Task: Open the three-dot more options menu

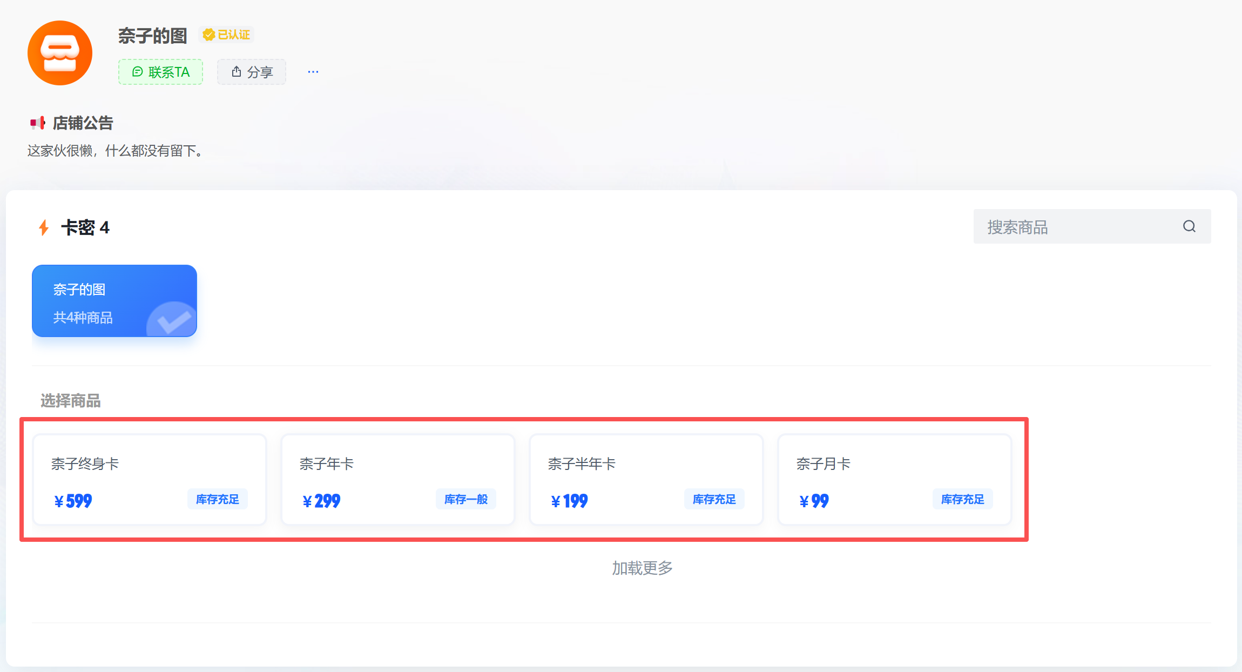Action: tap(313, 72)
